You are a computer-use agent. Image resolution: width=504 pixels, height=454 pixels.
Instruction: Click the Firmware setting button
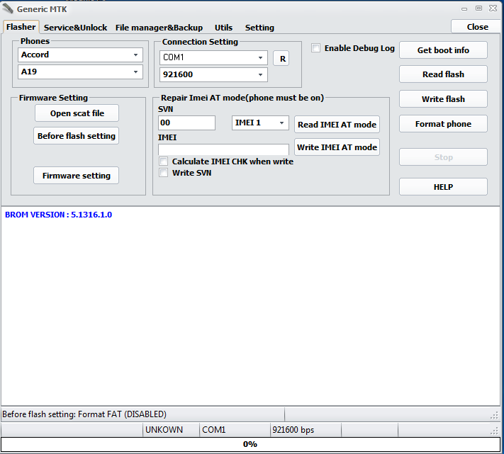point(76,176)
